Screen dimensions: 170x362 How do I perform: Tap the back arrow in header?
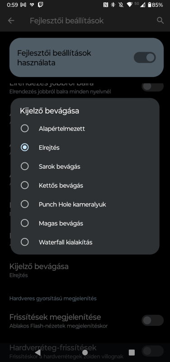click(x=11, y=20)
